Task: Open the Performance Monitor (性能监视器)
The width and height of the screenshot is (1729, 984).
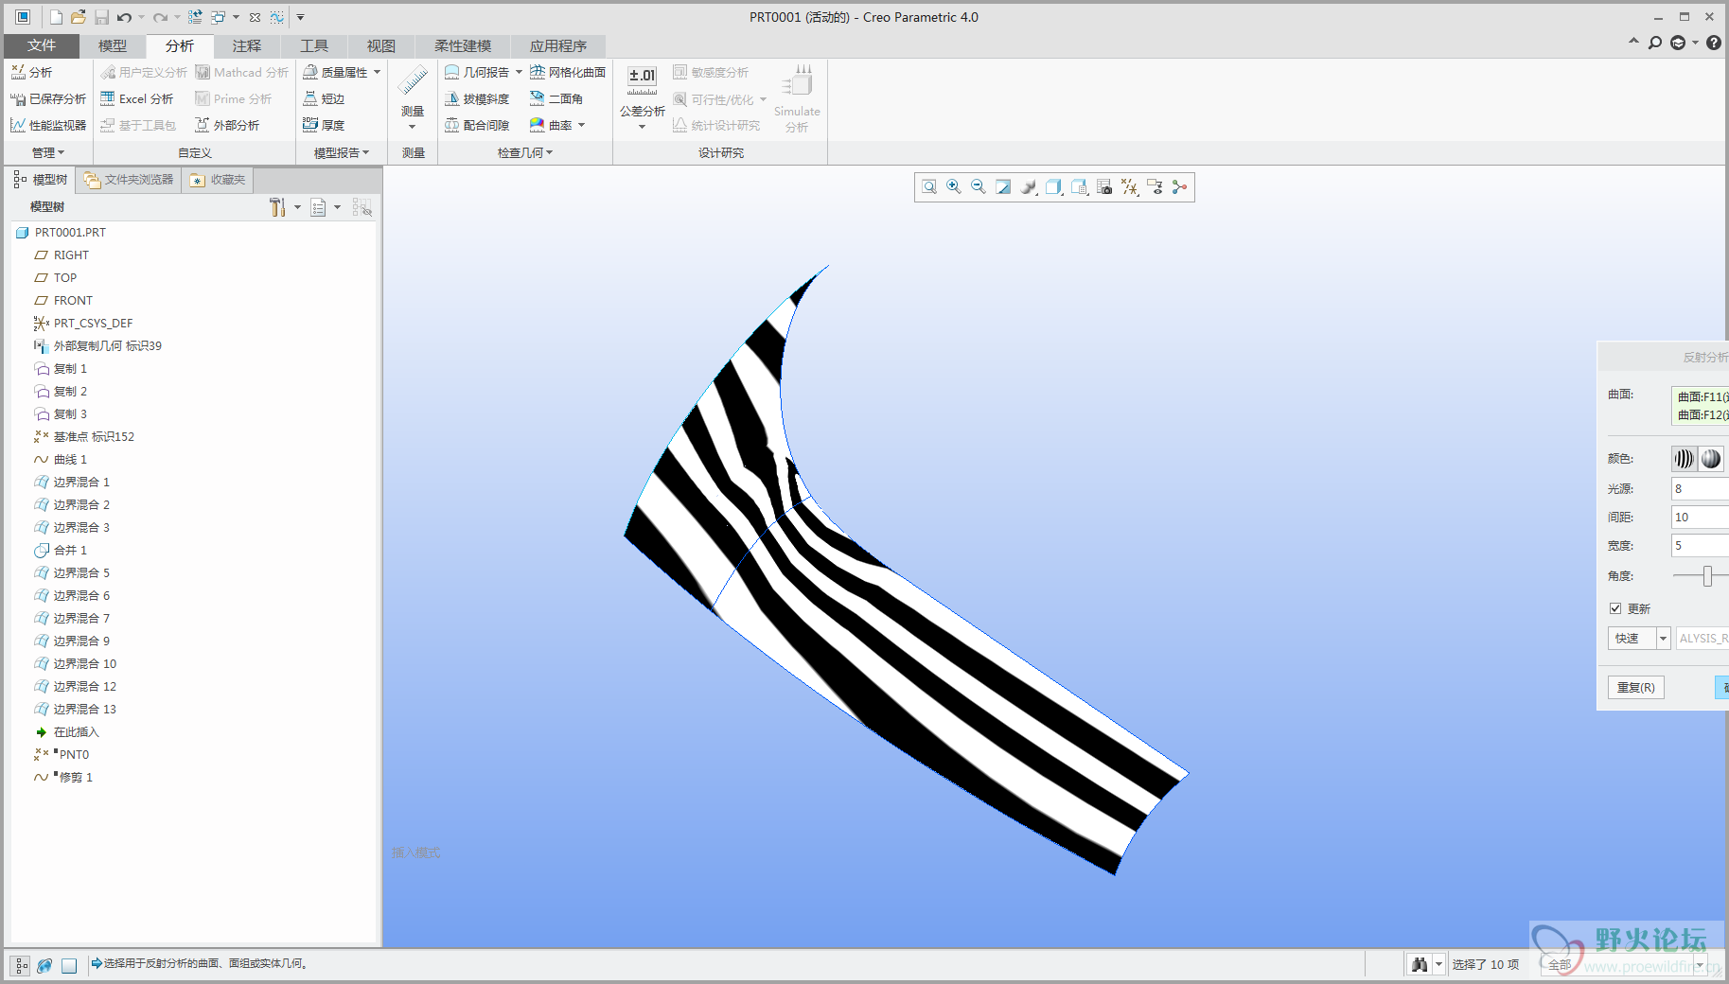Action: click(48, 125)
